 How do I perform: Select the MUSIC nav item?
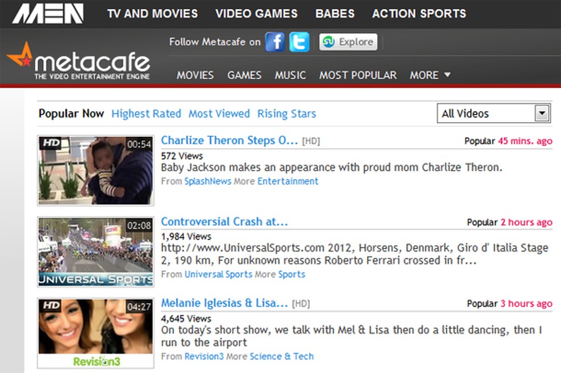290,75
